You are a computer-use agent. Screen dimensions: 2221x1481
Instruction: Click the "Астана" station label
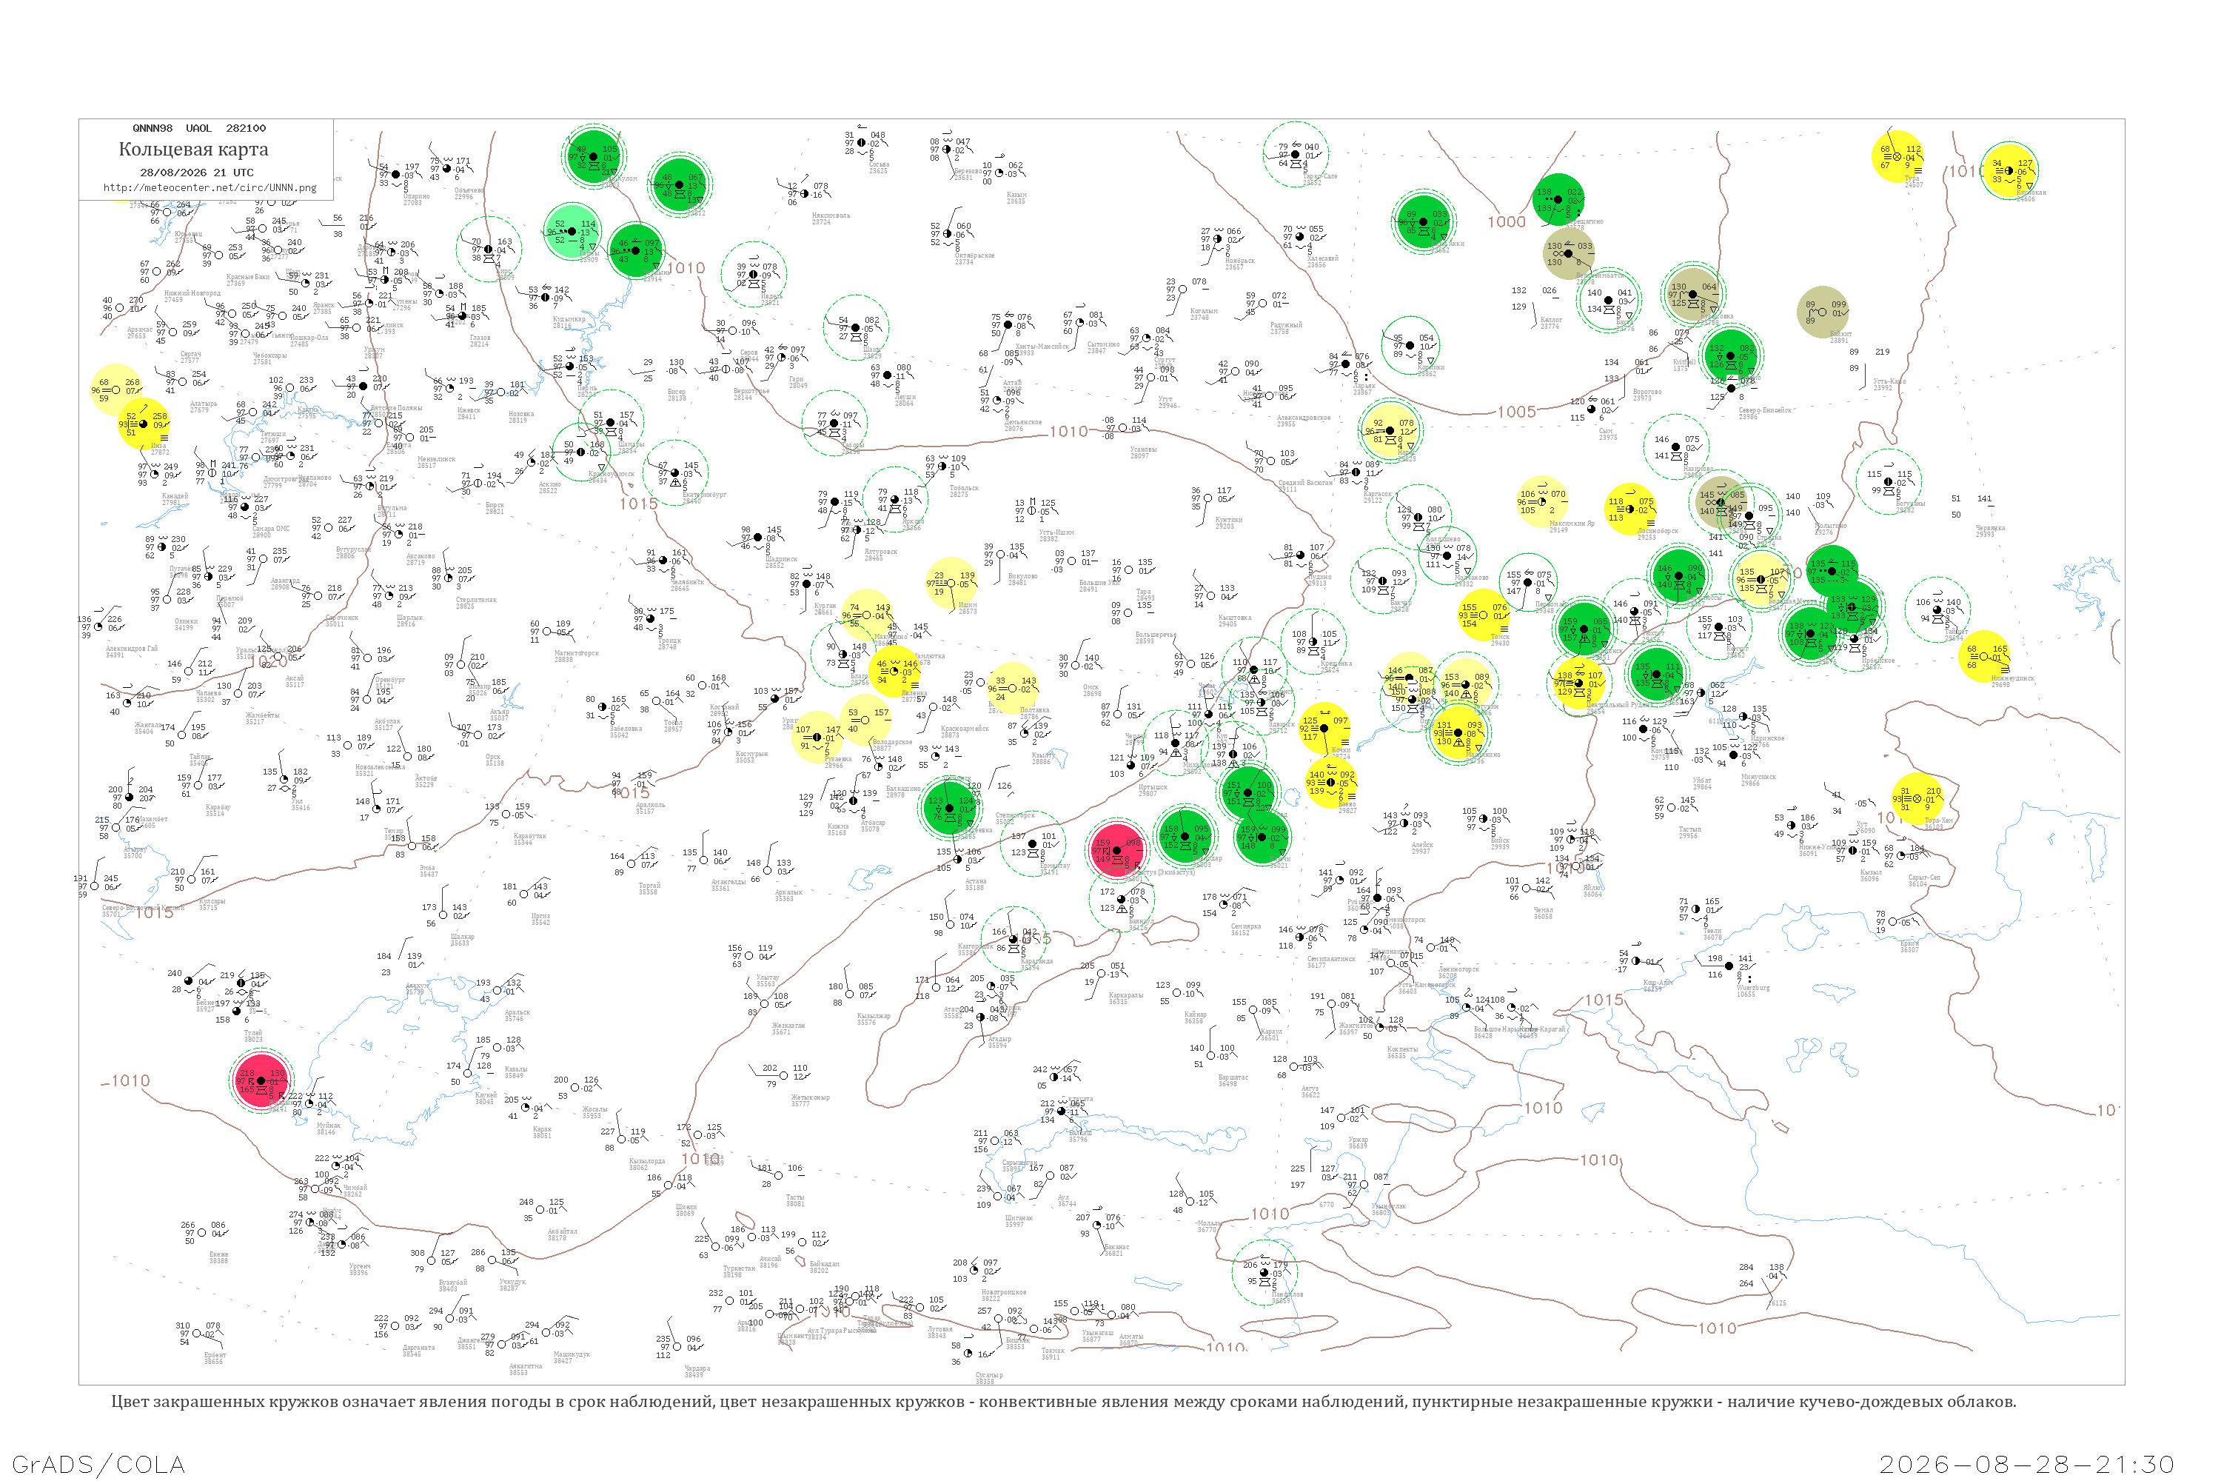[976, 881]
